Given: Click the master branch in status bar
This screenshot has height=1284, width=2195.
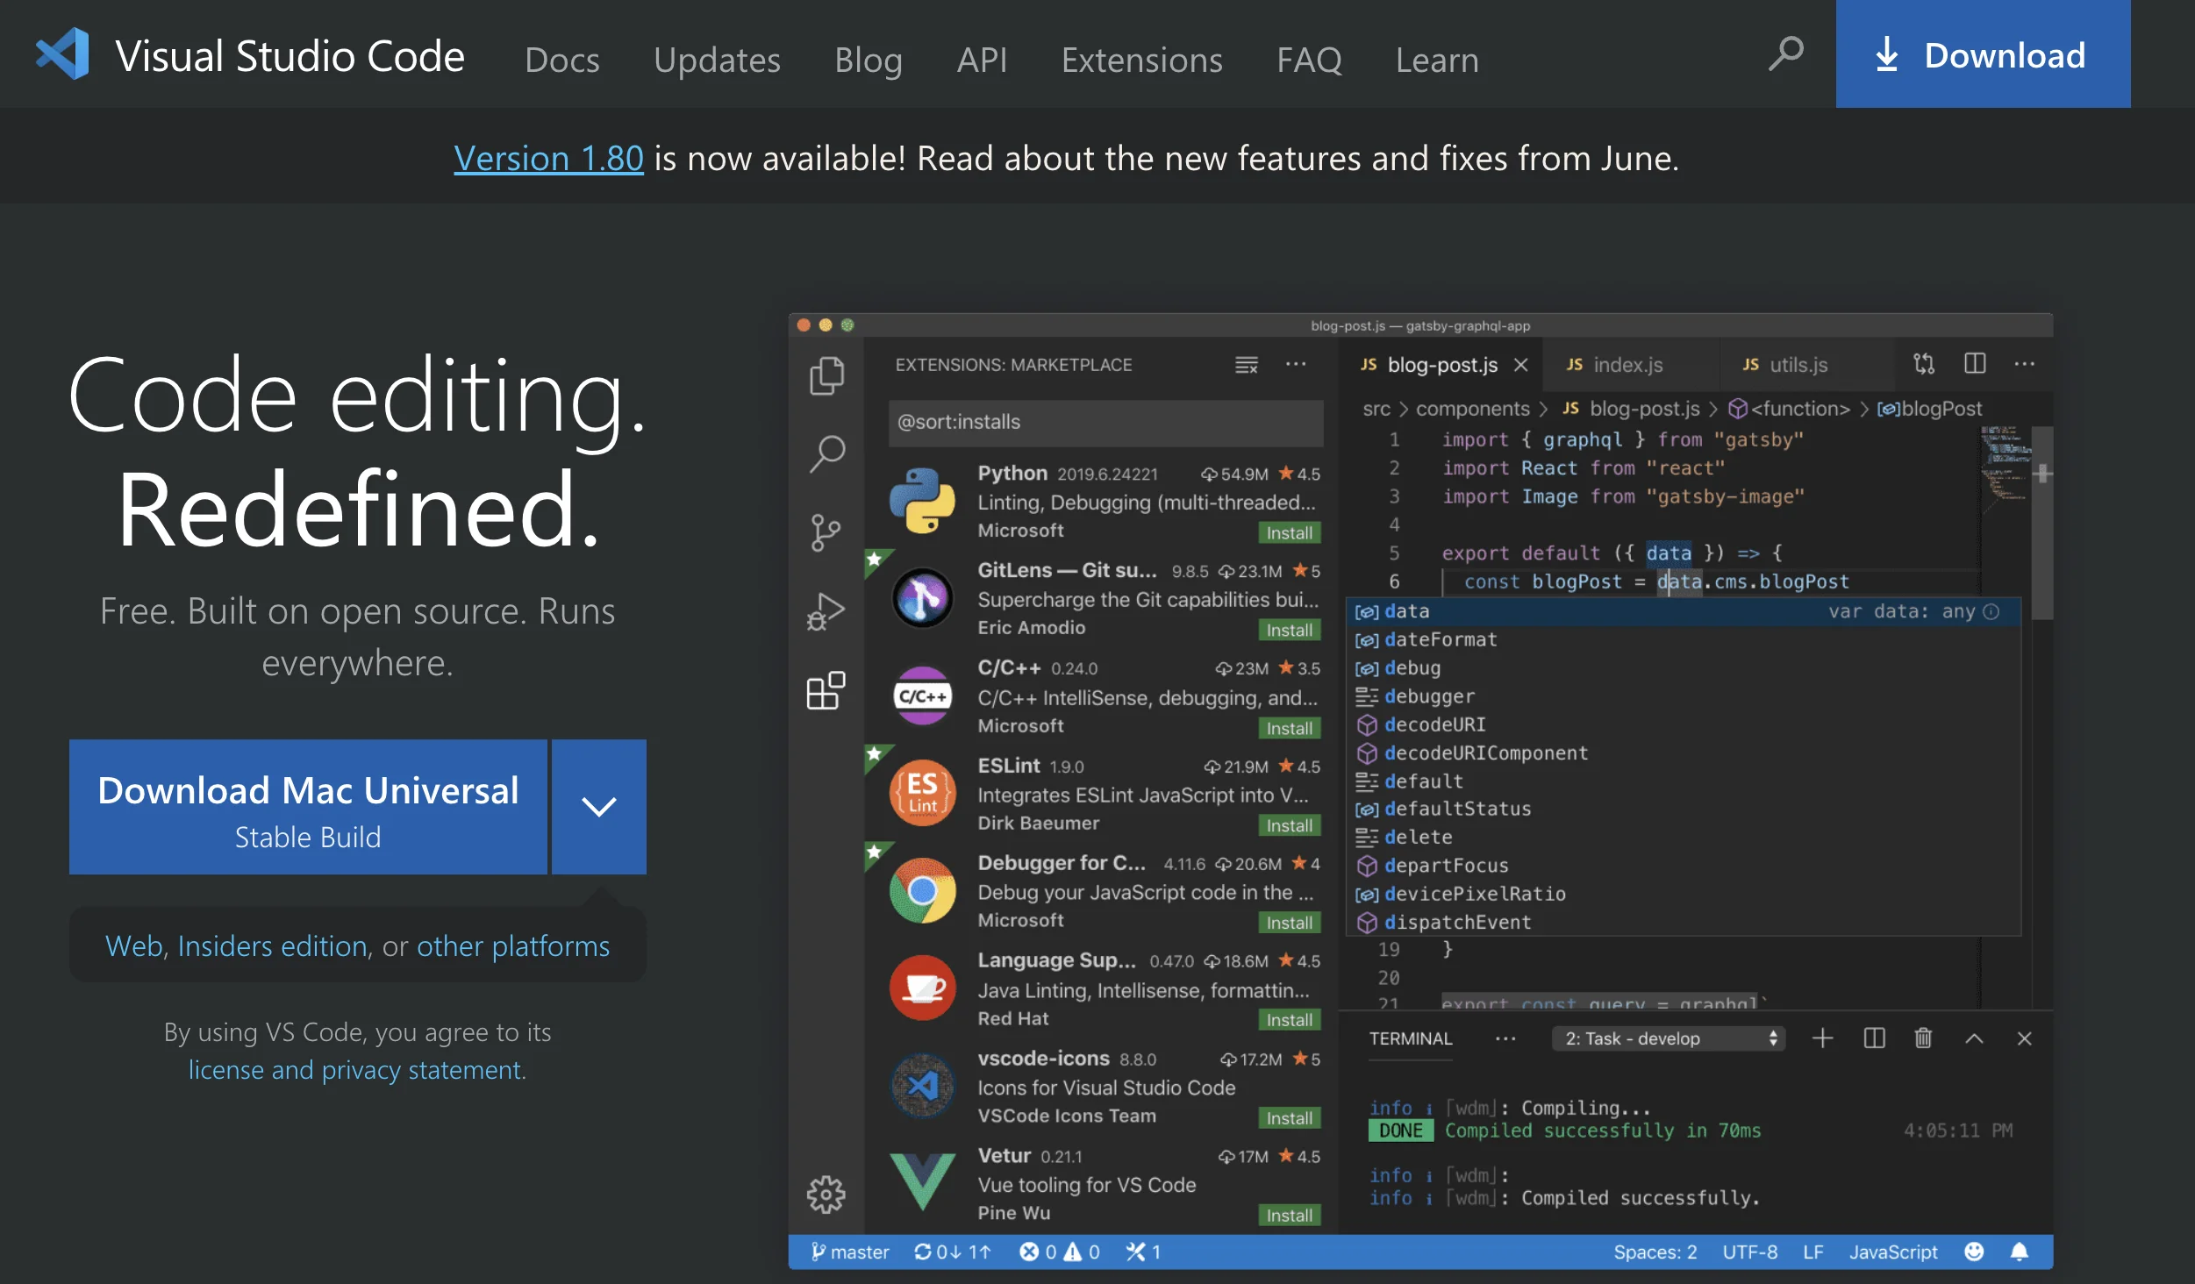Looking at the screenshot, I should point(849,1252).
